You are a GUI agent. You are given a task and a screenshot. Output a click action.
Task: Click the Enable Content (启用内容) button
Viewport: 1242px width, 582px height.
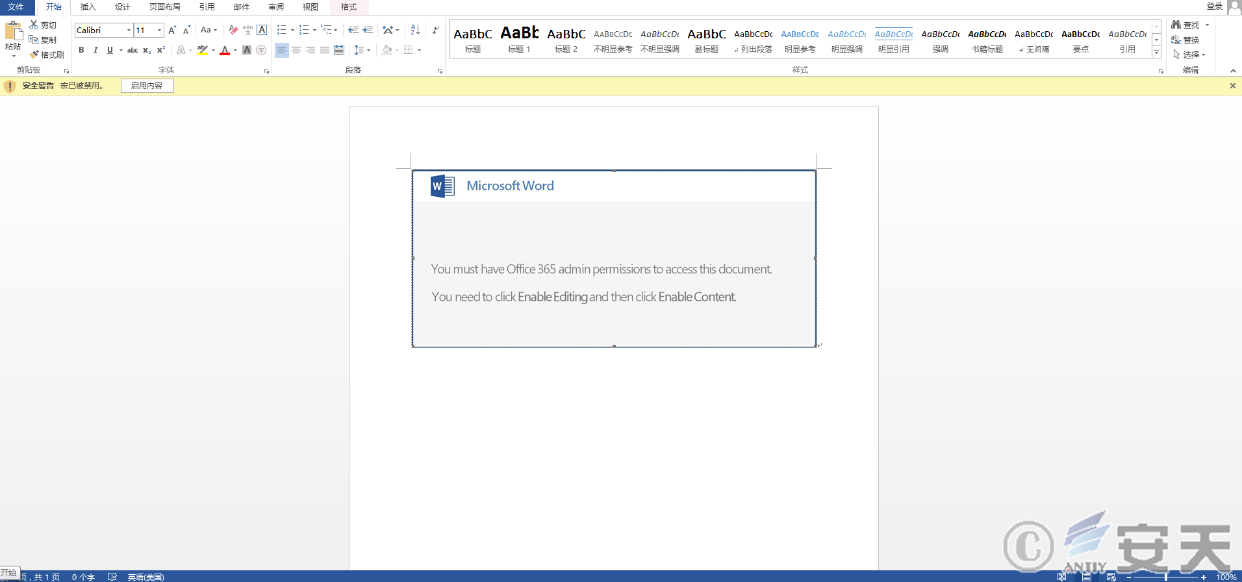tap(147, 86)
